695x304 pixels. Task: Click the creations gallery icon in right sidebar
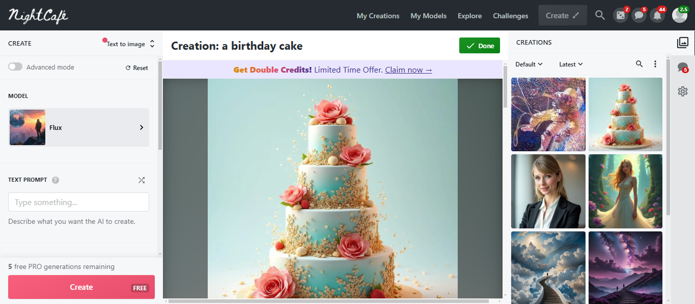(683, 42)
